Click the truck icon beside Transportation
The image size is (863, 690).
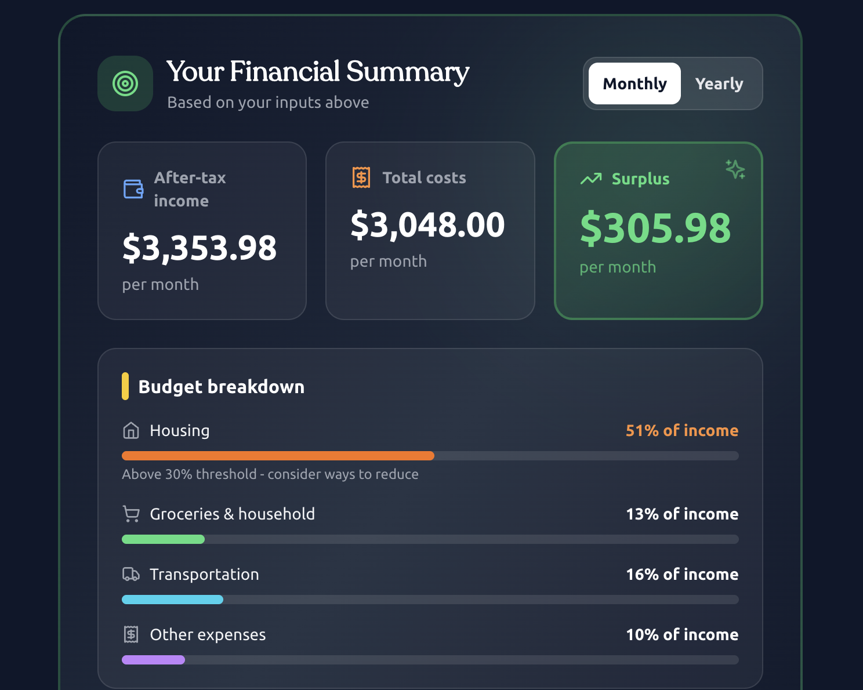pos(130,574)
